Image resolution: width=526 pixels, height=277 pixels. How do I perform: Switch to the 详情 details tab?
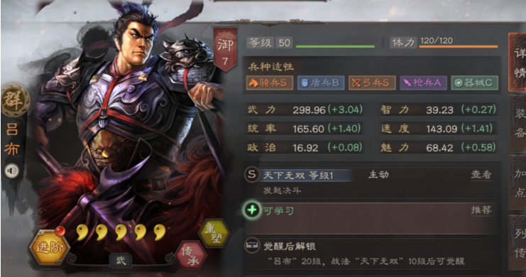tap(518, 62)
